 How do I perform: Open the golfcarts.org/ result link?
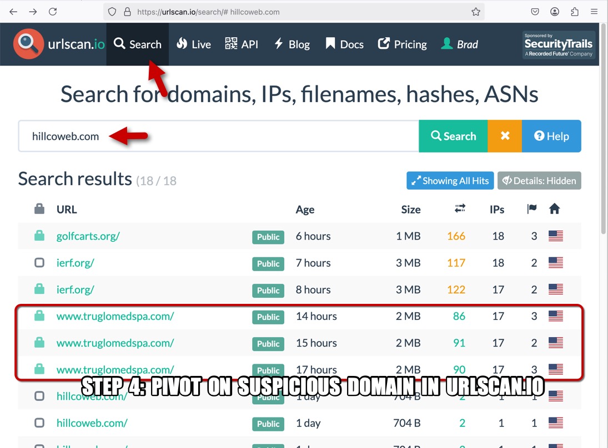(88, 236)
